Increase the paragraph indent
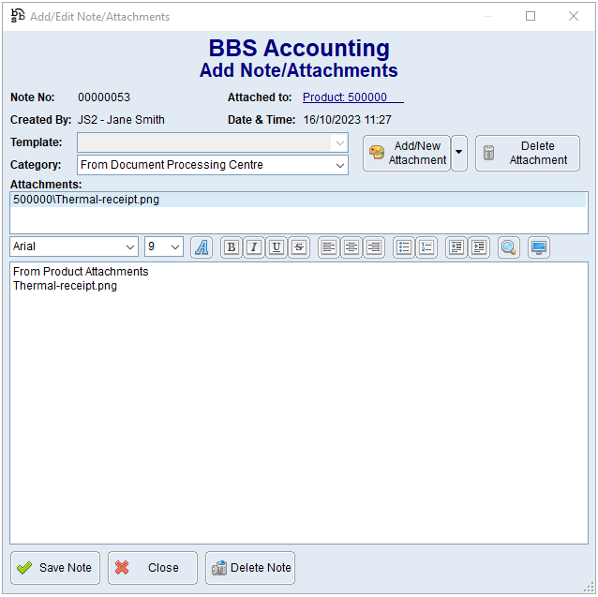This screenshot has height=597, width=598. click(479, 247)
